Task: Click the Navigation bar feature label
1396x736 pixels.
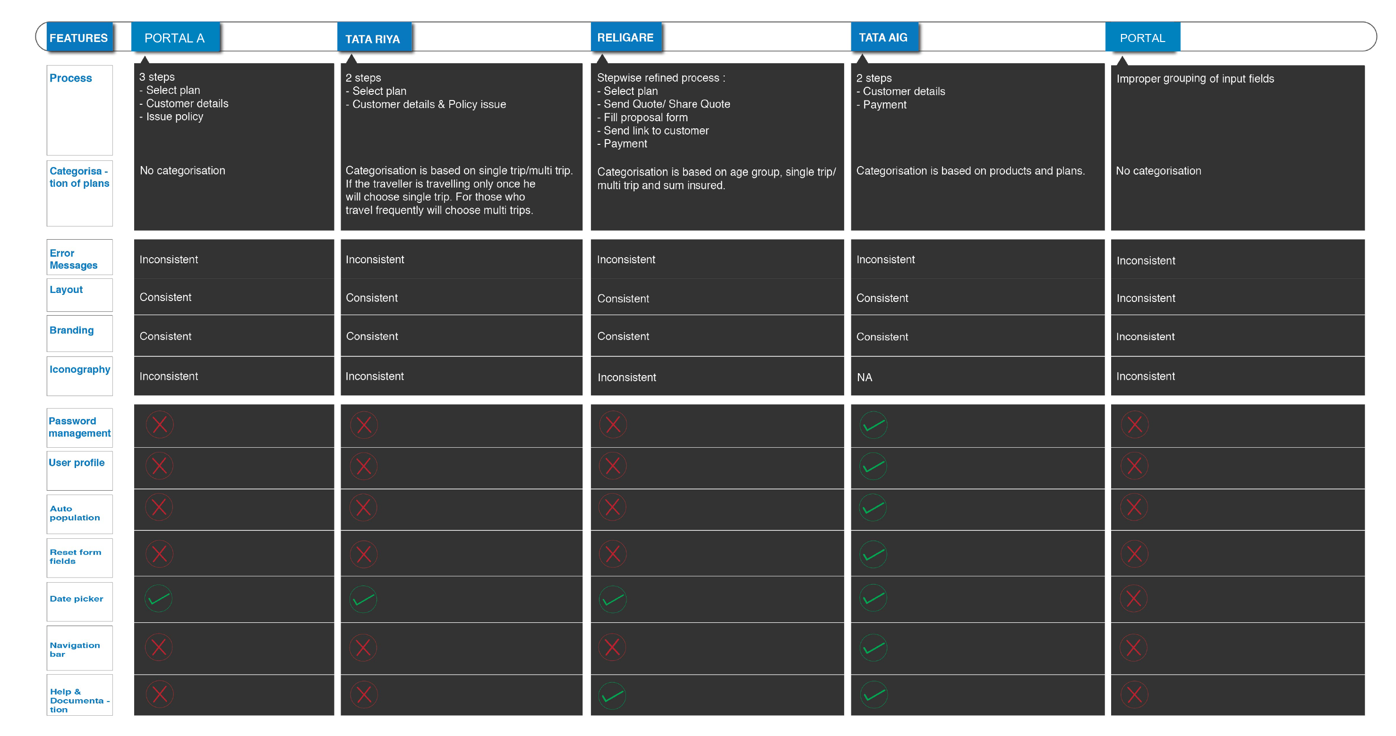Action: 80,648
